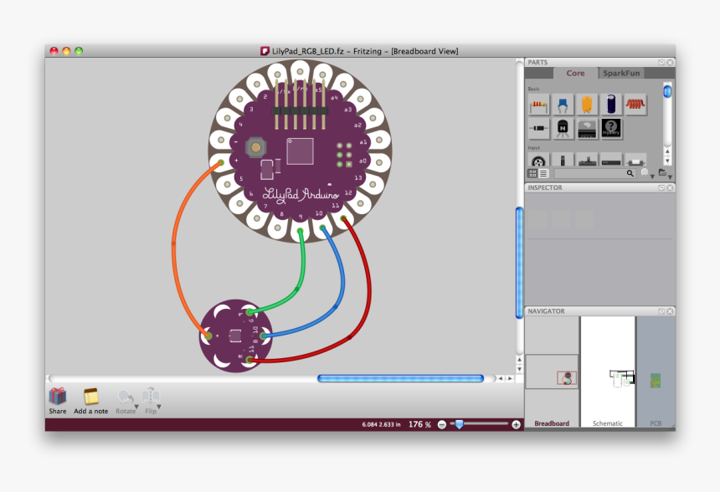Pick the mystery part icon
The height and width of the screenshot is (492, 720).
pyautogui.click(x=611, y=129)
